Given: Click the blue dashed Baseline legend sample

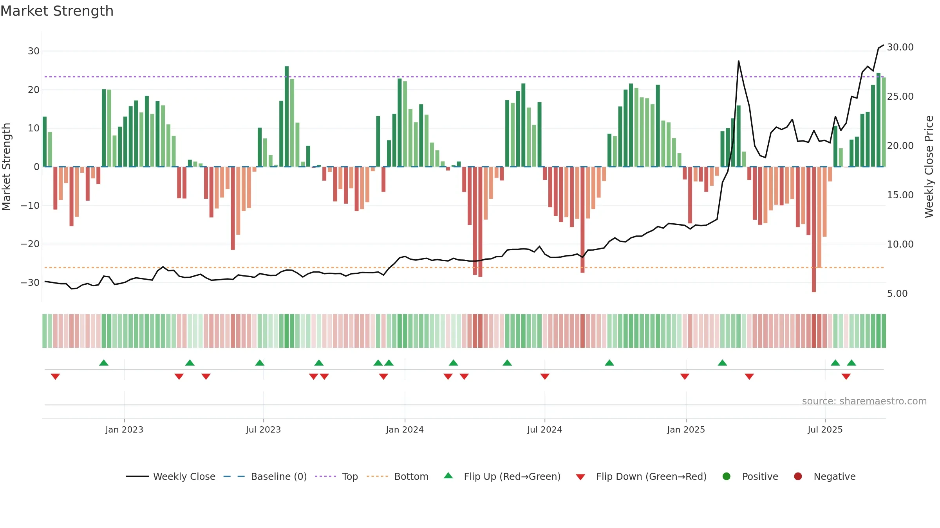Looking at the screenshot, I should tap(234, 476).
